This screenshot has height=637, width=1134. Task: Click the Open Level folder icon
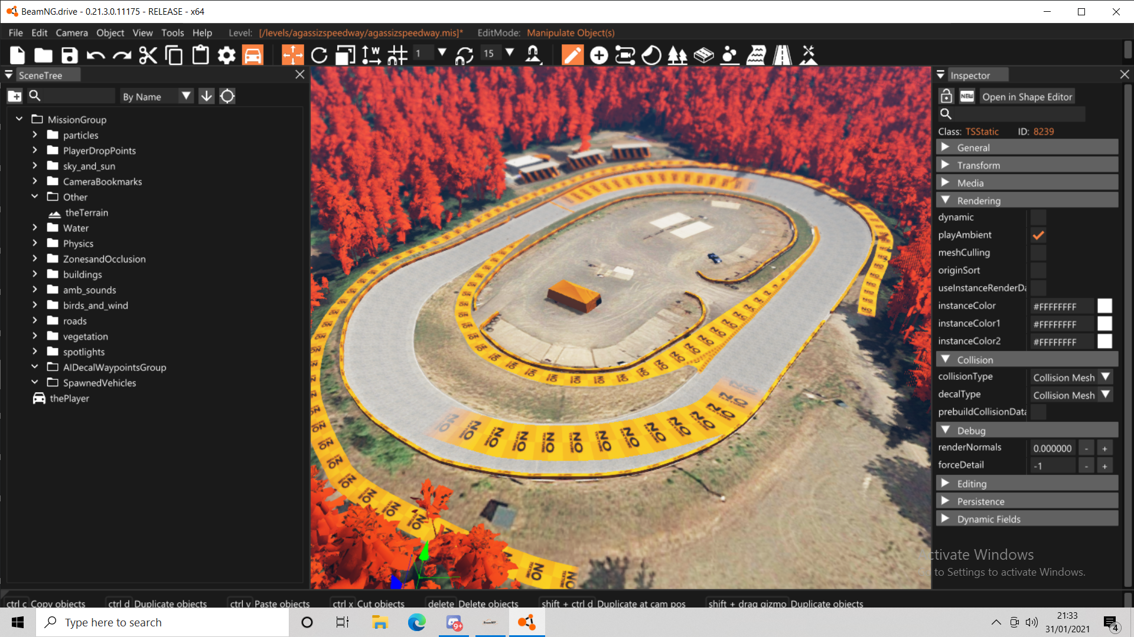43,55
